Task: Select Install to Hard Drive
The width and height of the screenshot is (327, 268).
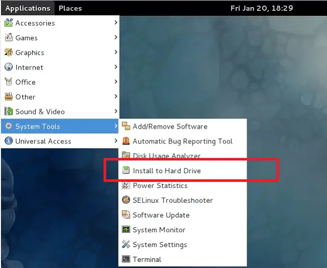Action: click(x=182, y=170)
